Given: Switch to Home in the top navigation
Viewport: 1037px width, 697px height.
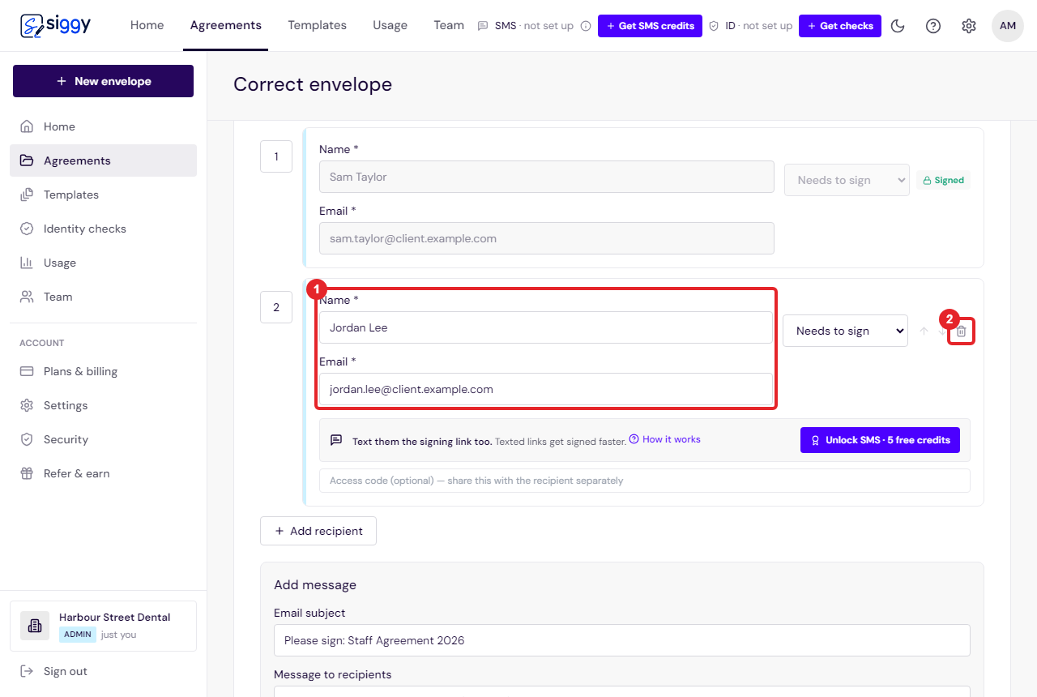Looking at the screenshot, I should tap(147, 25).
